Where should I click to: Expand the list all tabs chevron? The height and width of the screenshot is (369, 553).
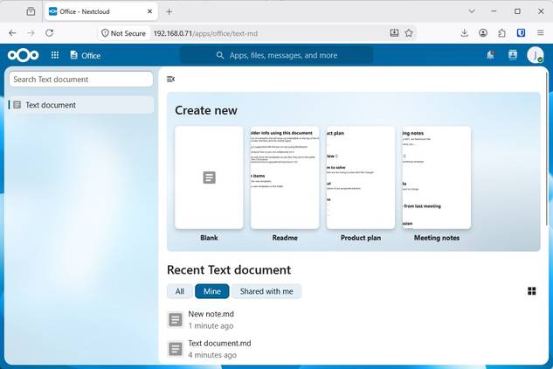pos(472,11)
